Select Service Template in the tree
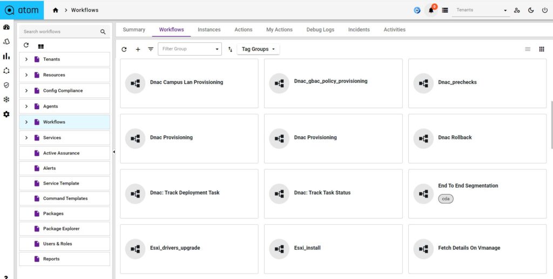 click(x=65, y=184)
